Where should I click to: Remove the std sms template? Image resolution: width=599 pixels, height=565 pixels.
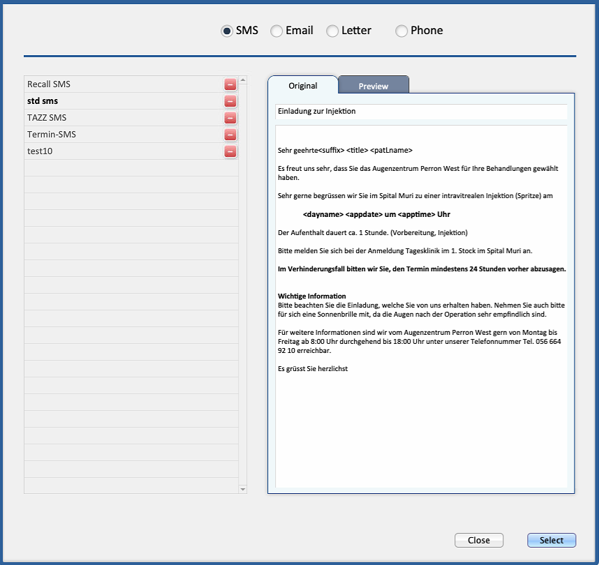(x=230, y=101)
